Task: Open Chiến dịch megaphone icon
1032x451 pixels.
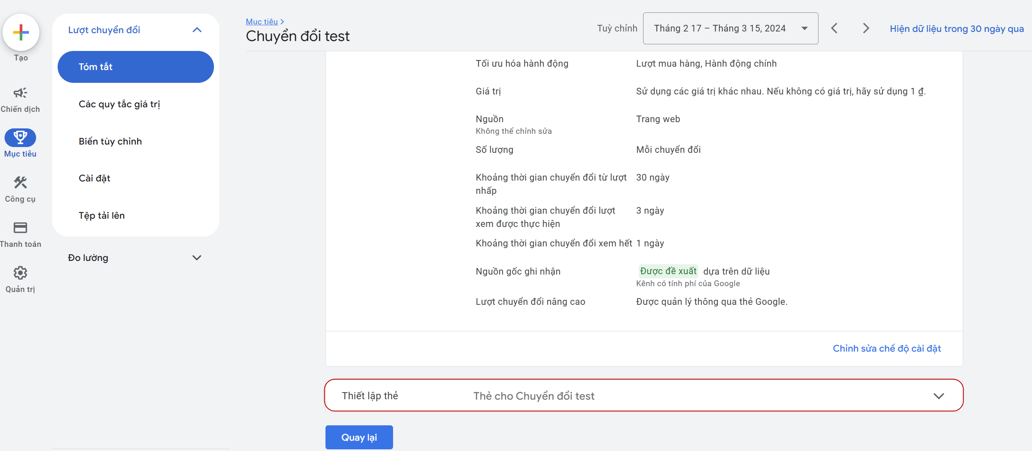Action: (x=20, y=93)
